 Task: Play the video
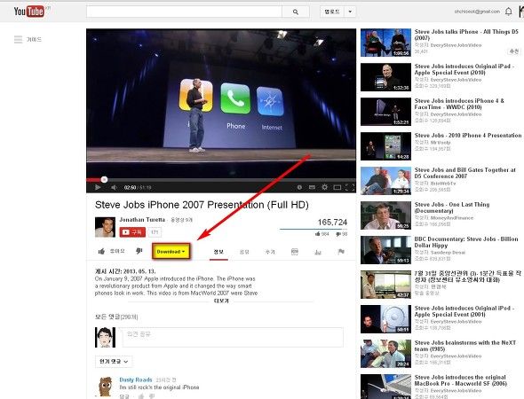[x=98, y=187]
